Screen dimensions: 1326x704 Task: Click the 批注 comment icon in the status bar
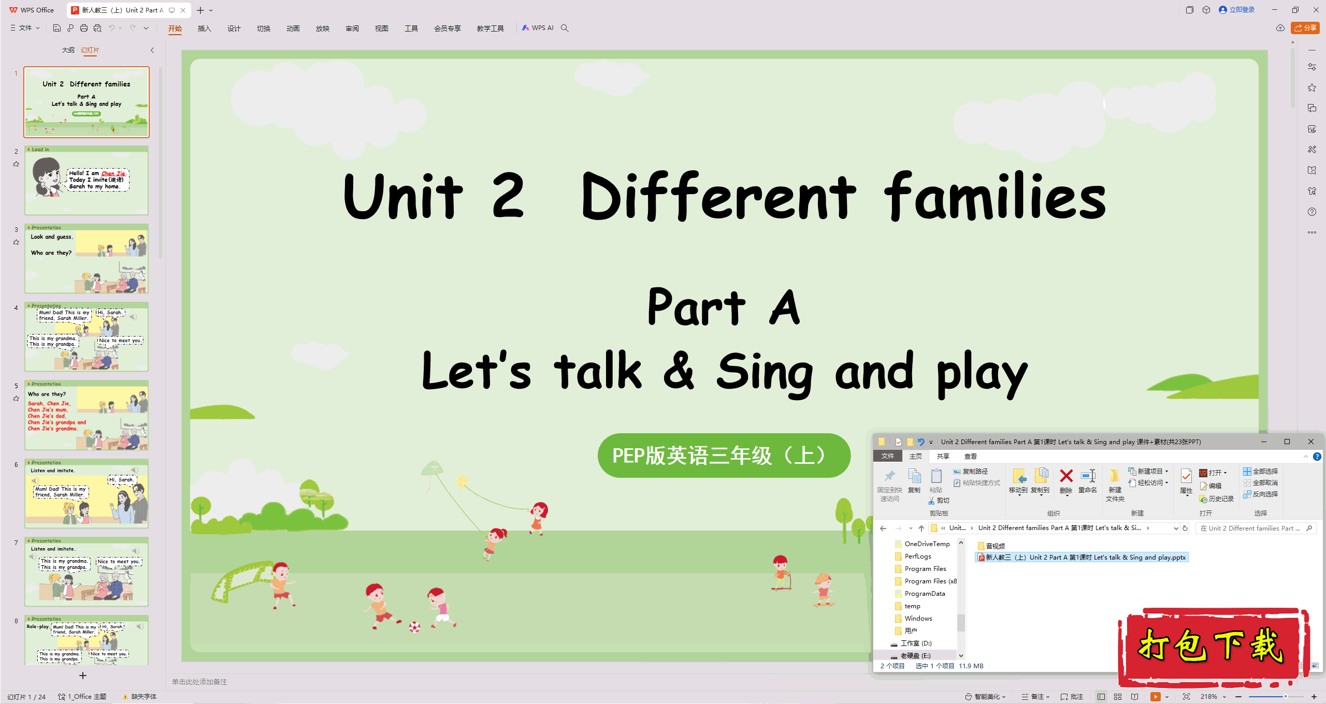(1072, 697)
